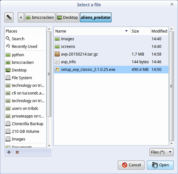
Task: Sort by Name column header arrow
Action: coord(126,31)
